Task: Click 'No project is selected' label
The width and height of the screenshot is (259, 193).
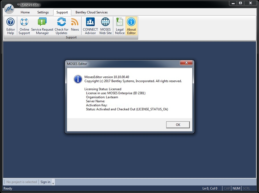Action: (22, 182)
